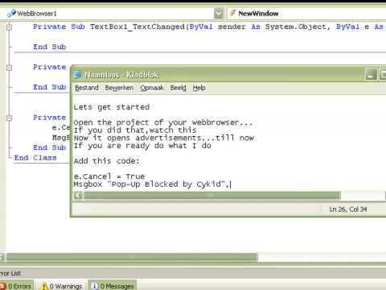The height and width of the screenshot is (290, 386).
Task: Click 'Open the project of your webbrowser...' line
Action: (x=163, y=122)
